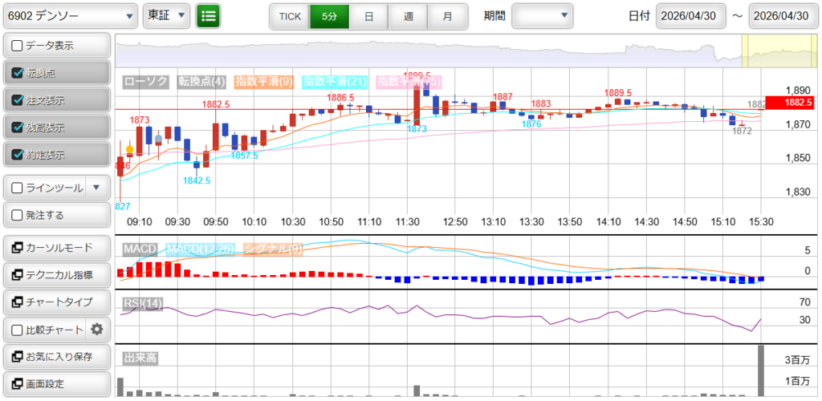The image size is (822, 401).
Task: Select the 週 weekly timeframe tab
Action: [408, 16]
